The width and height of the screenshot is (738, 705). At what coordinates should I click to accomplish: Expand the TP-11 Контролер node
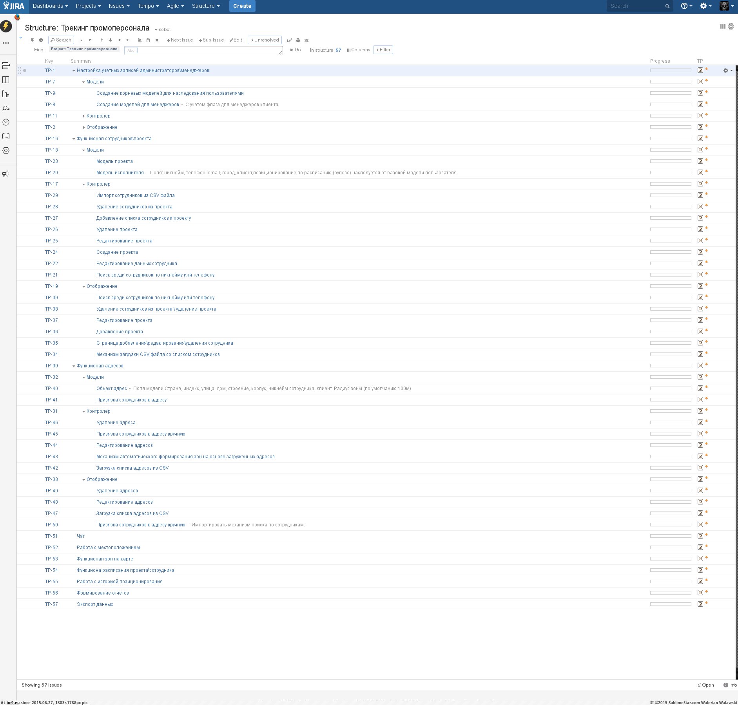coord(83,116)
